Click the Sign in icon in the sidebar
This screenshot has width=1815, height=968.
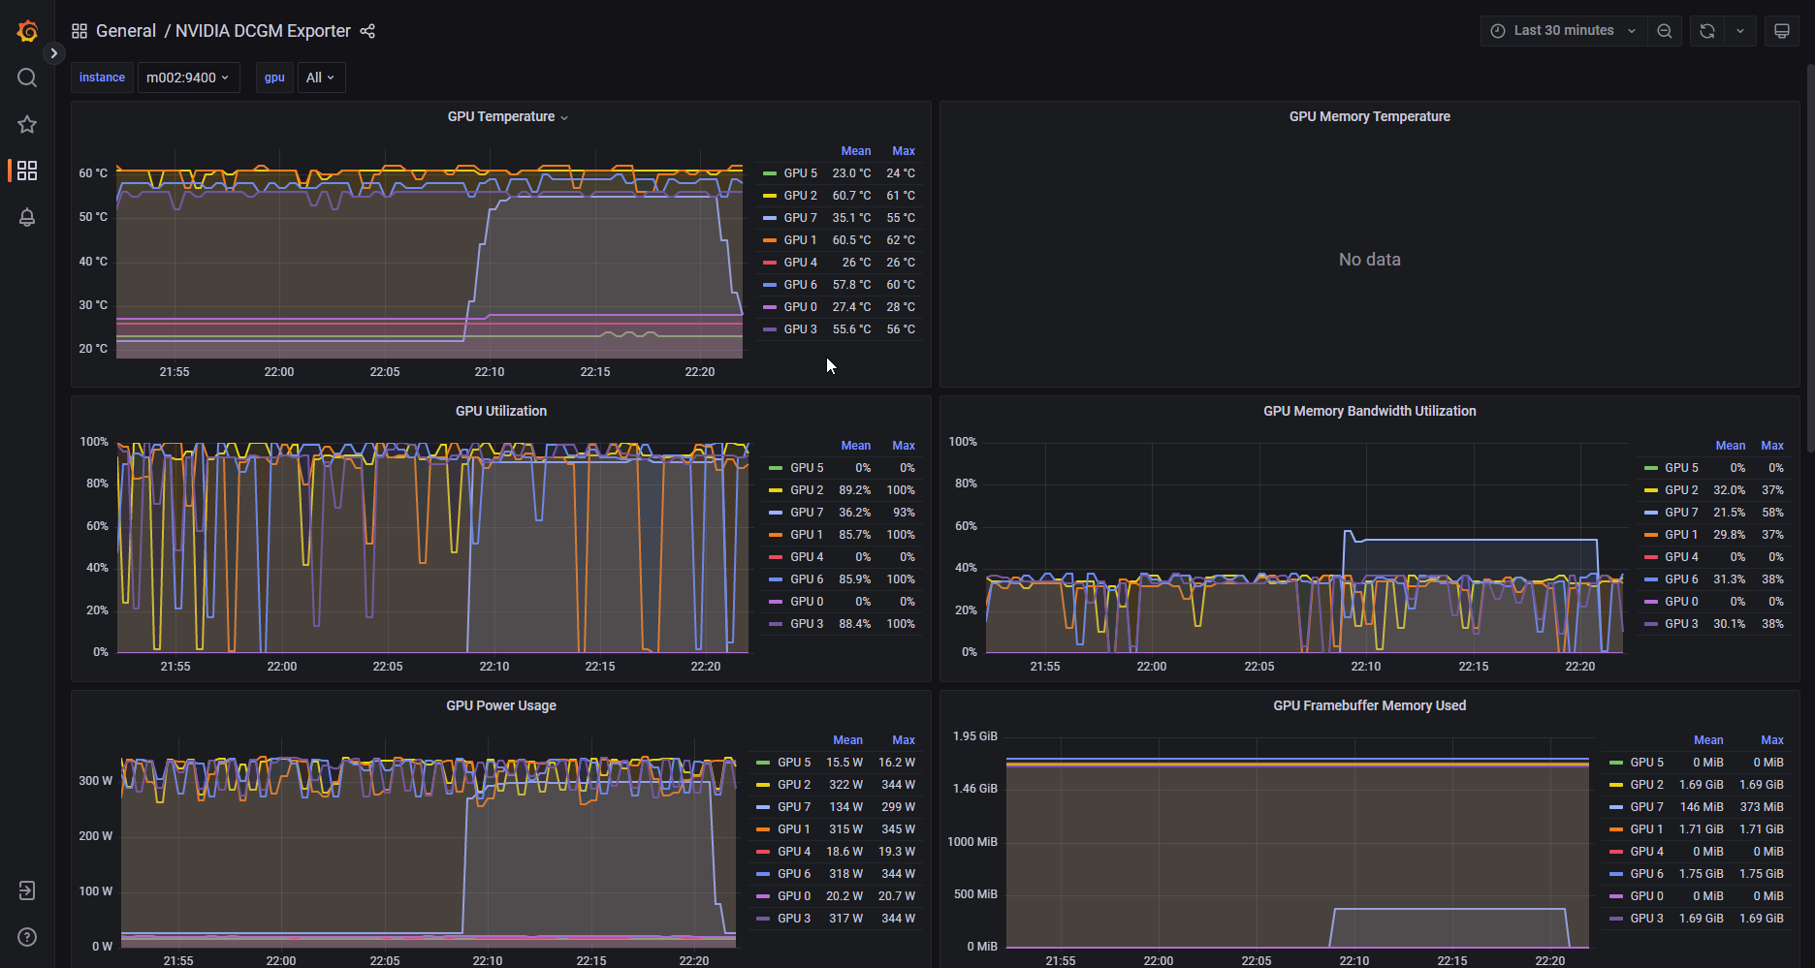(27, 890)
